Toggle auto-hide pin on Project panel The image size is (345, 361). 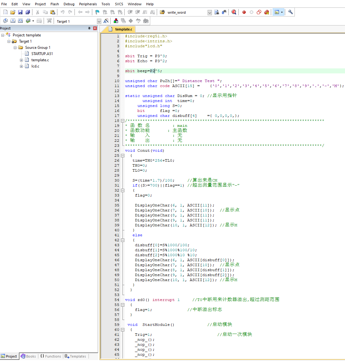coord(89,28)
